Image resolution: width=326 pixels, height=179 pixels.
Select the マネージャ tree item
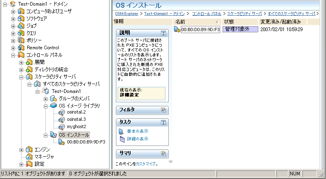[44, 157]
